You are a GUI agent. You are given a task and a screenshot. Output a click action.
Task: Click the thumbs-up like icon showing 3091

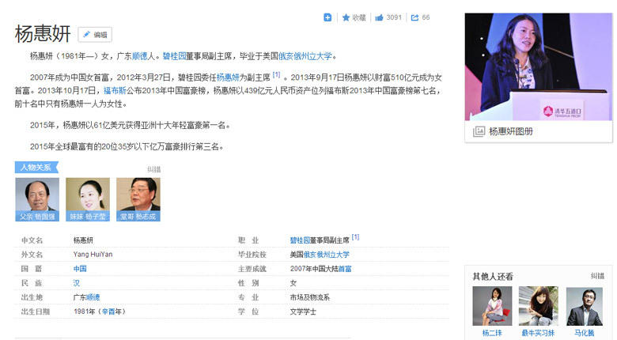click(x=380, y=17)
